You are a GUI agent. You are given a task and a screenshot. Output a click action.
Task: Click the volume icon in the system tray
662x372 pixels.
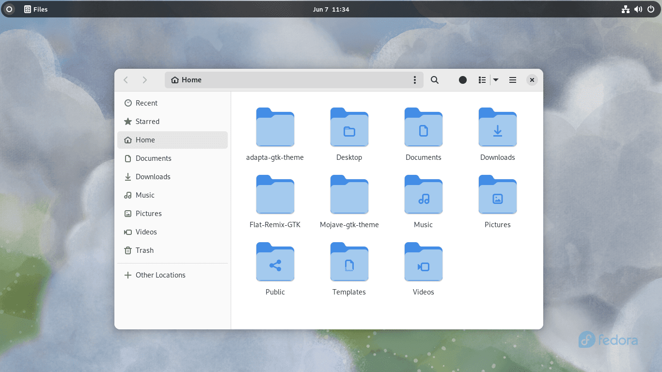point(638,9)
